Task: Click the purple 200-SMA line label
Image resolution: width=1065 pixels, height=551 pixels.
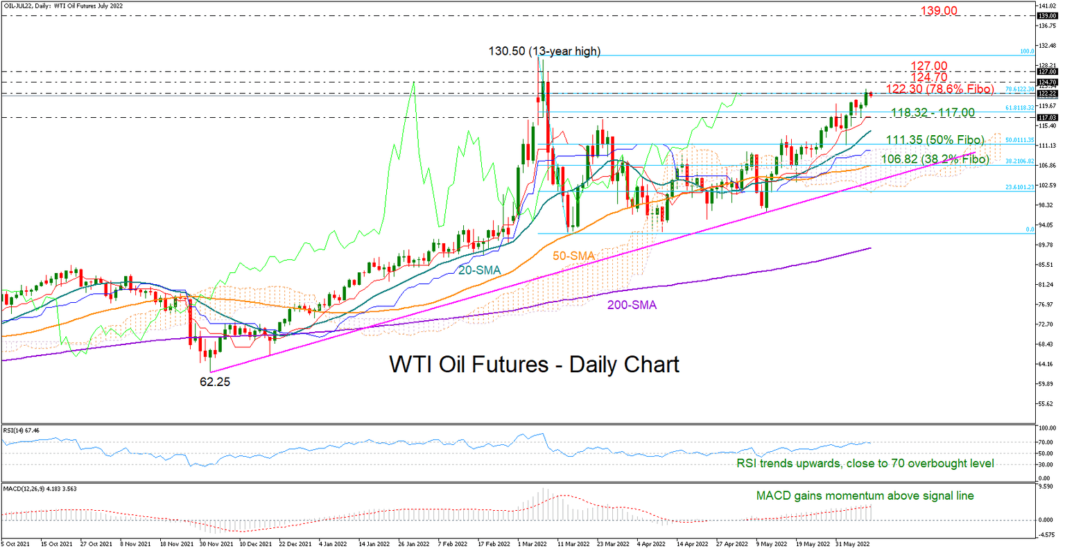Action: [632, 304]
